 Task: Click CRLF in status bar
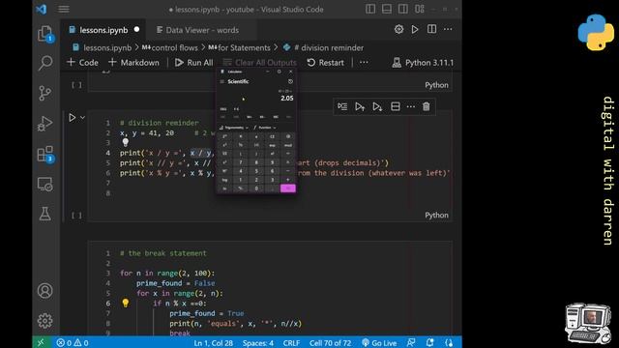(291, 342)
